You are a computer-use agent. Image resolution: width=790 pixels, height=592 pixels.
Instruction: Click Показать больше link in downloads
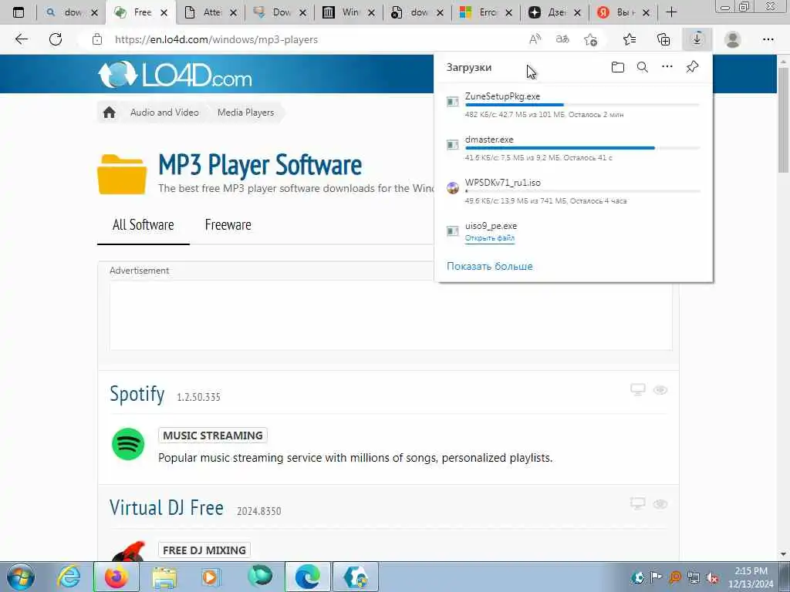point(489,266)
